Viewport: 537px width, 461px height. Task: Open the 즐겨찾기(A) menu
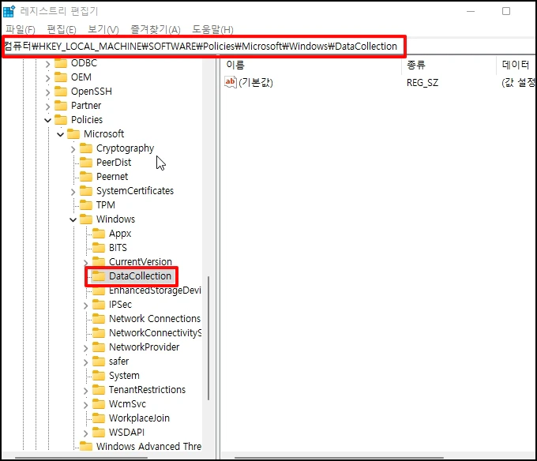tap(156, 29)
